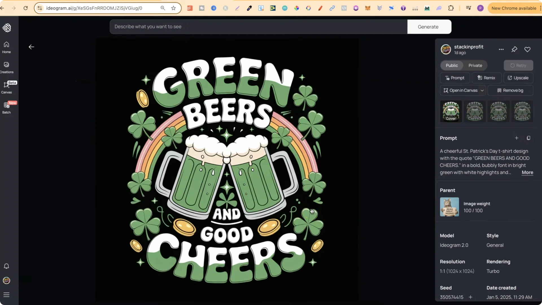Viewport: 542px width, 305px height.
Task: Add prompt with the plus icon
Action: [516, 138]
